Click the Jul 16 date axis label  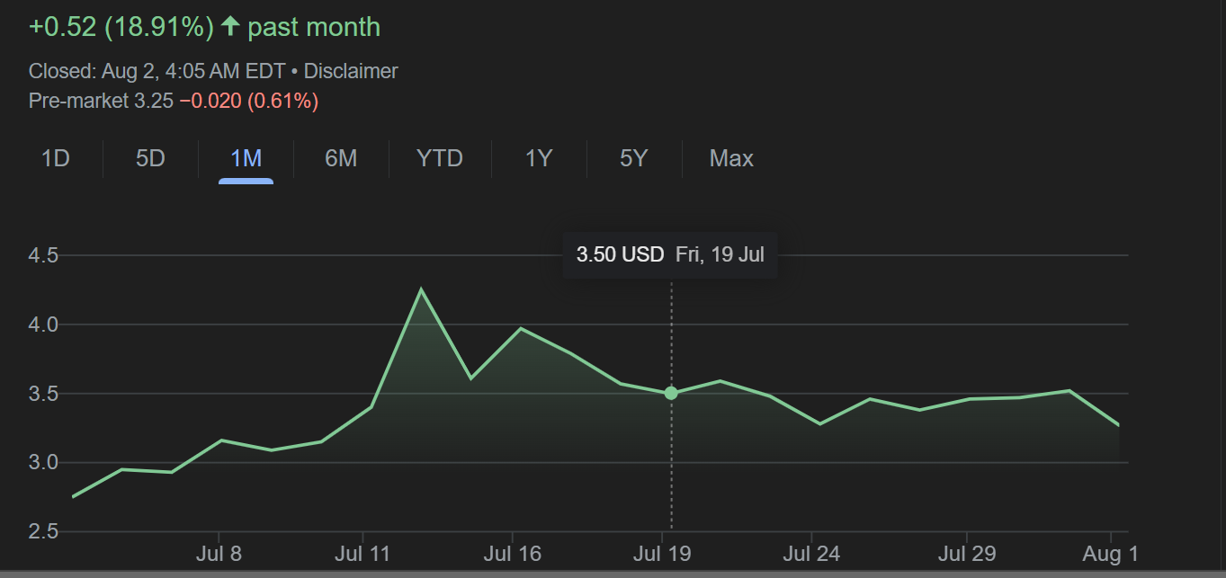[513, 554]
